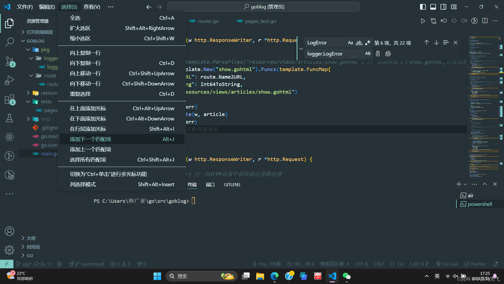This screenshot has height=284, width=504.
Task: Click the goblog command center search box
Action: pos(263,7)
